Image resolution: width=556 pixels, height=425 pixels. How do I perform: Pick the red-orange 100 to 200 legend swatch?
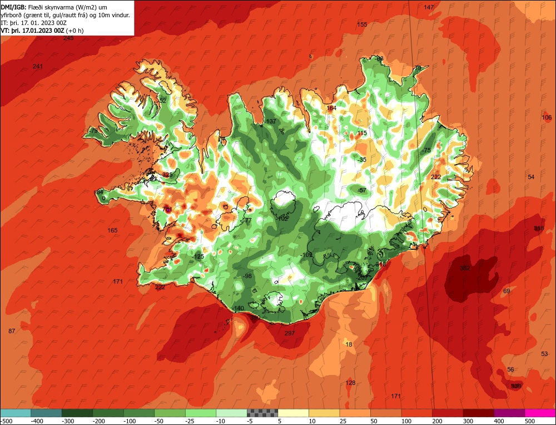pos(416,413)
